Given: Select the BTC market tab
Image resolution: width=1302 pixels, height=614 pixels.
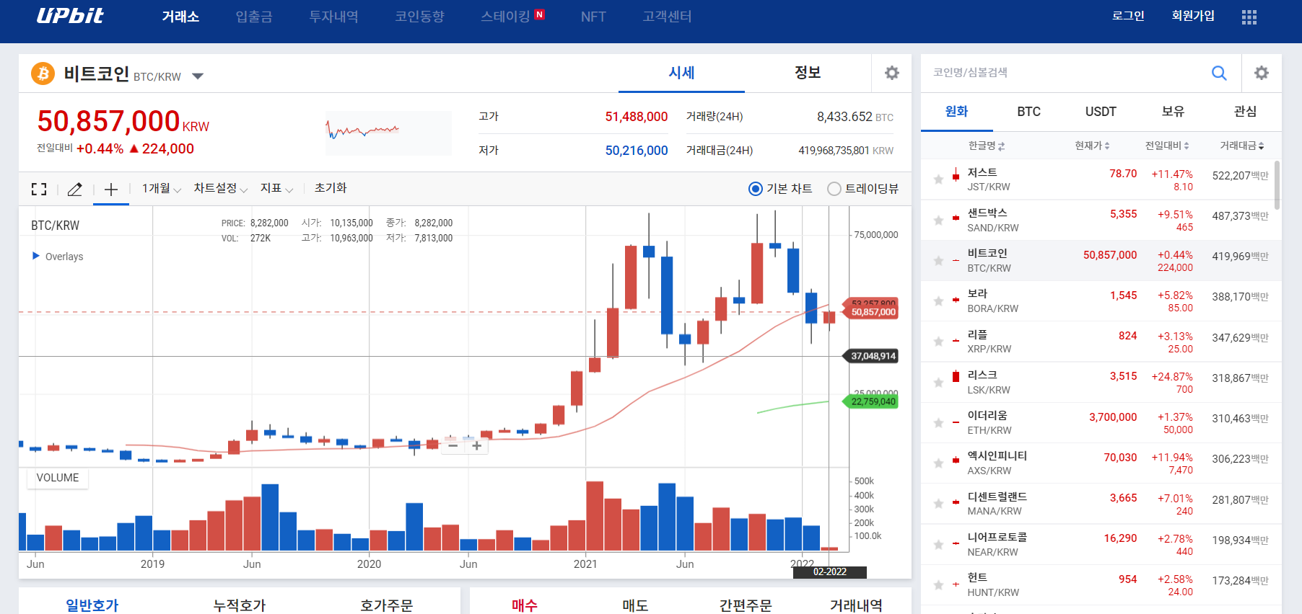Looking at the screenshot, I should pos(1029,112).
